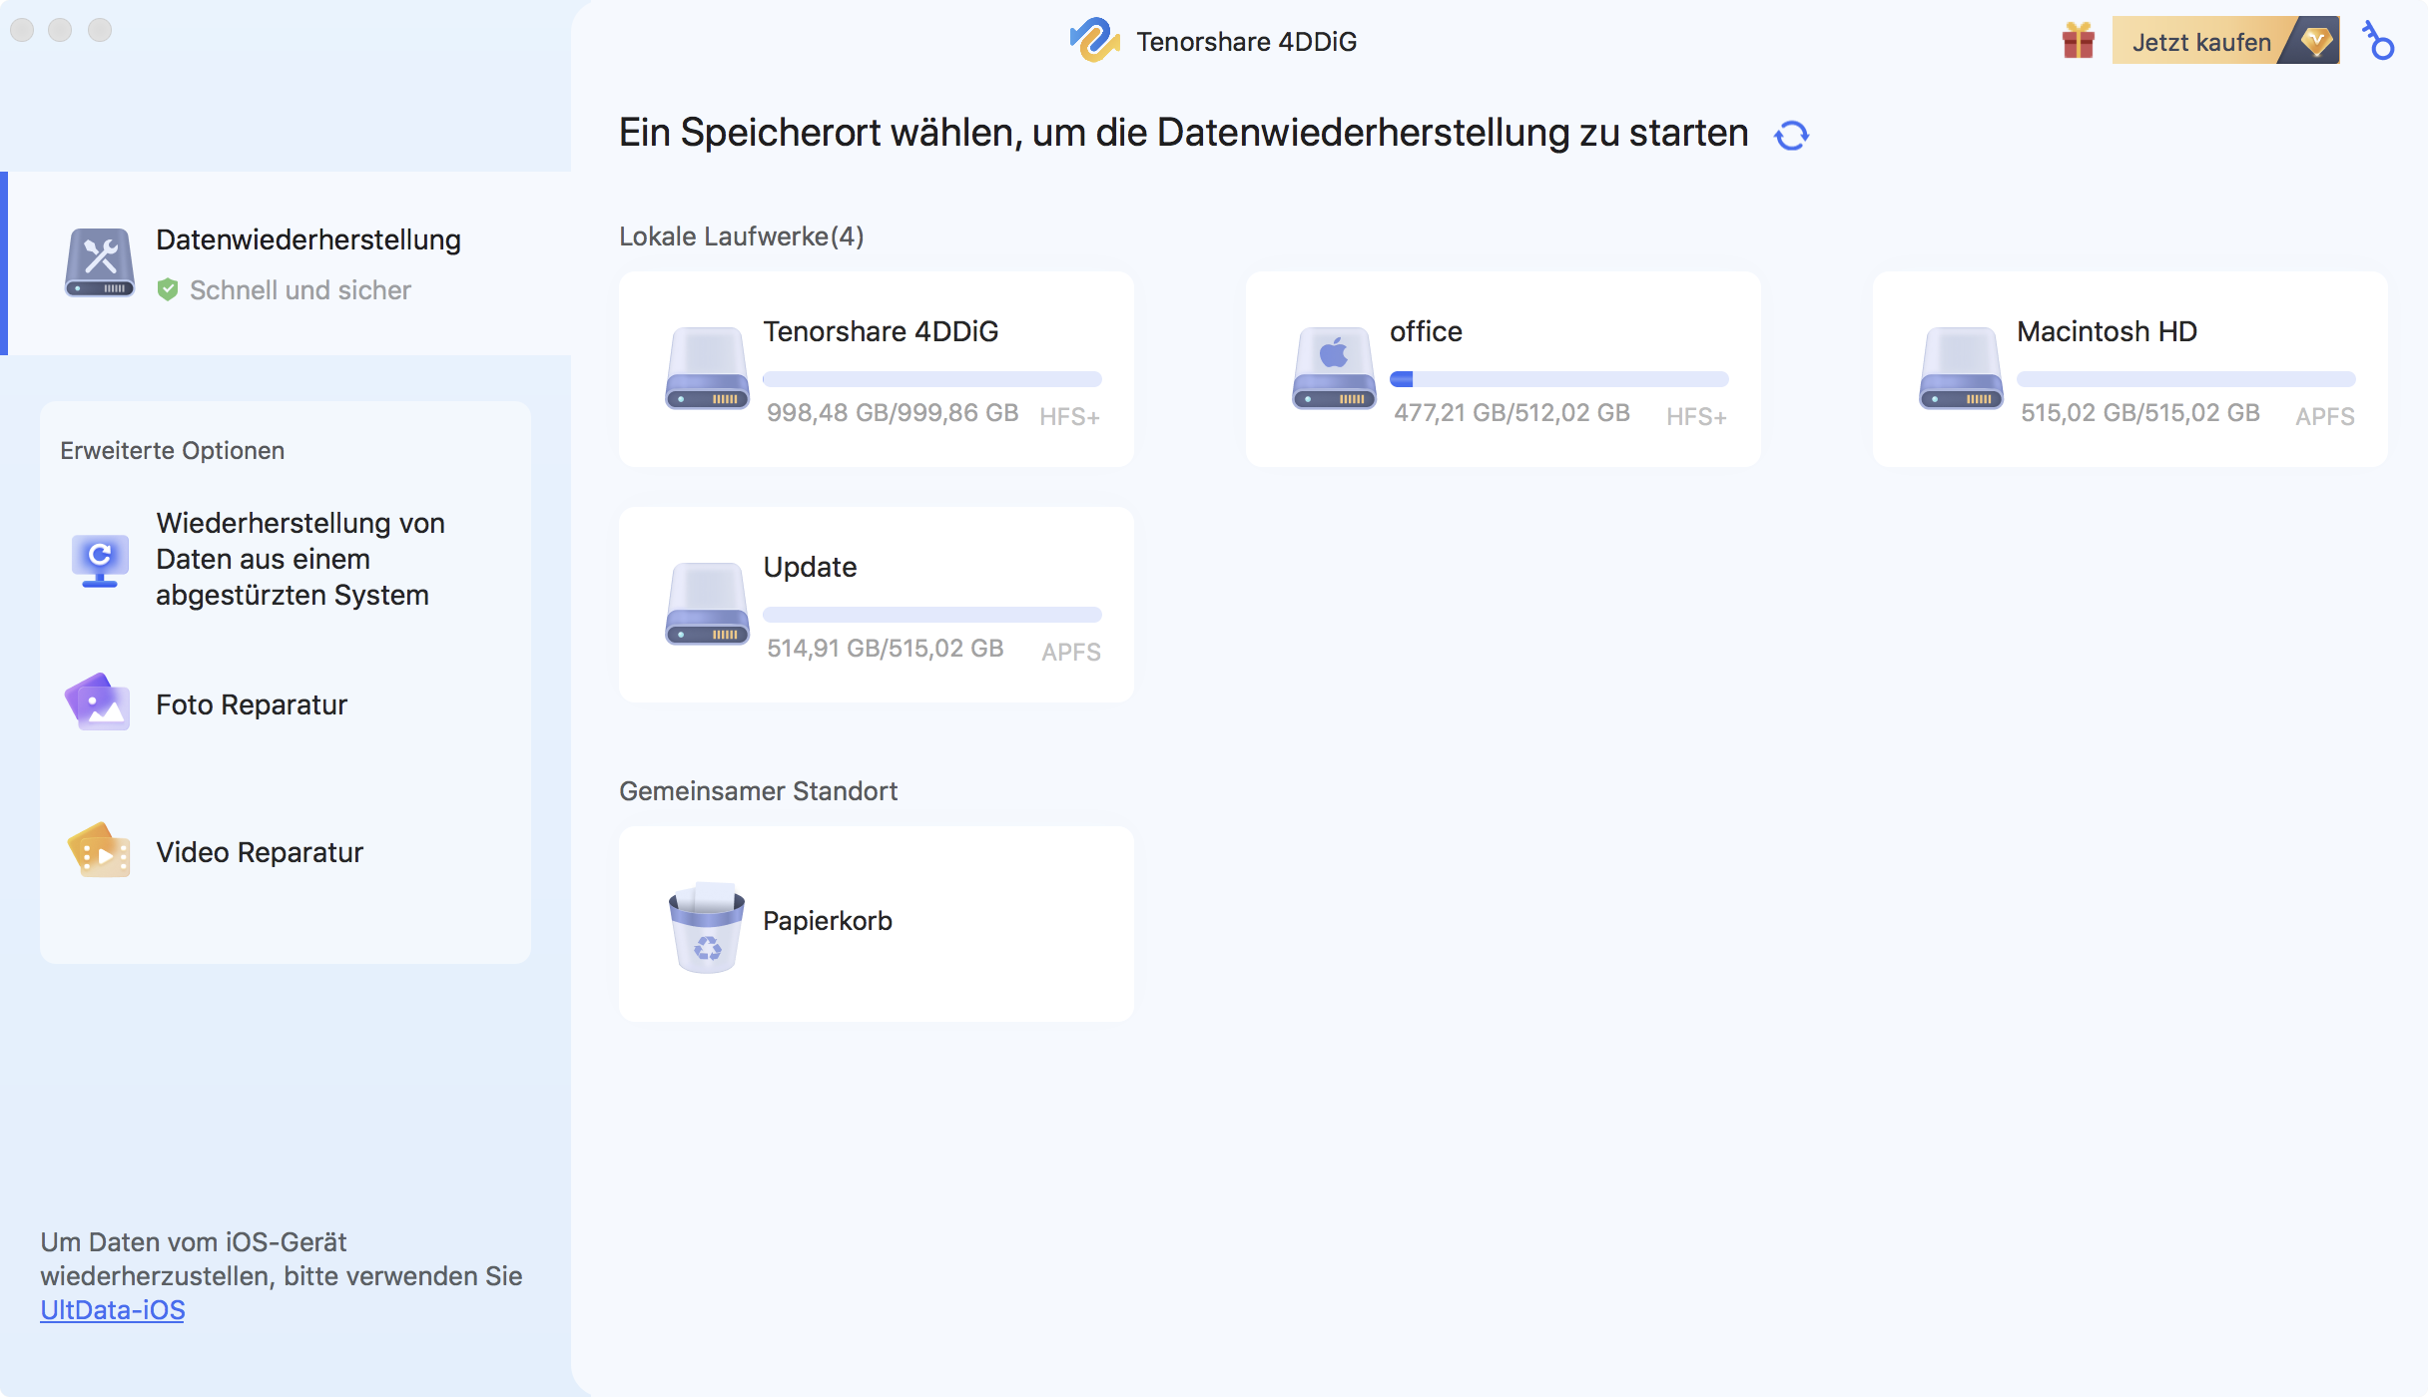Select the Macintosh HD drive card
The width and height of the screenshot is (2428, 1397).
pos(2130,369)
